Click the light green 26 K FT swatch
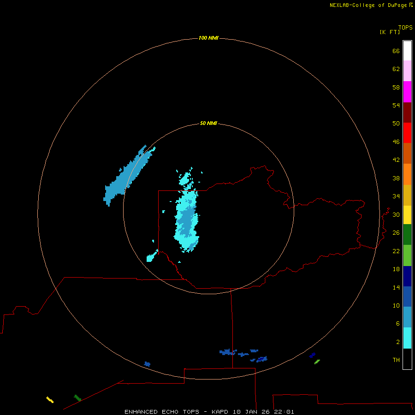This screenshot has height=415, width=415. tap(407, 255)
